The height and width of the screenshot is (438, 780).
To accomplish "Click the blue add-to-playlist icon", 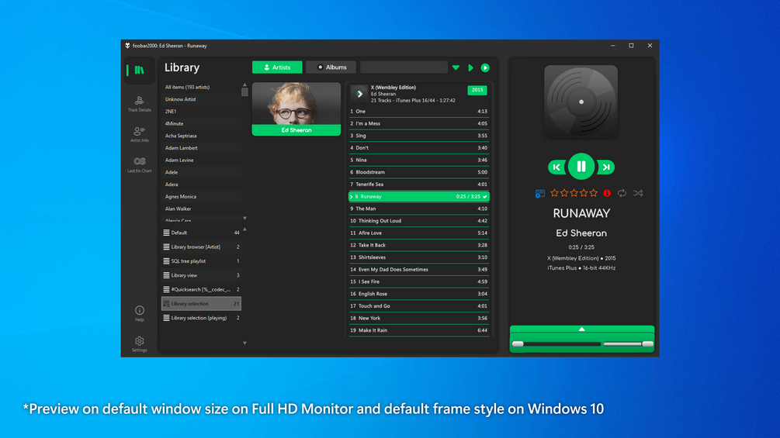I will 539,193.
